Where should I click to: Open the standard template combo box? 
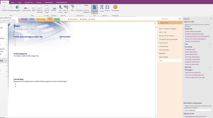coord(198,110)
